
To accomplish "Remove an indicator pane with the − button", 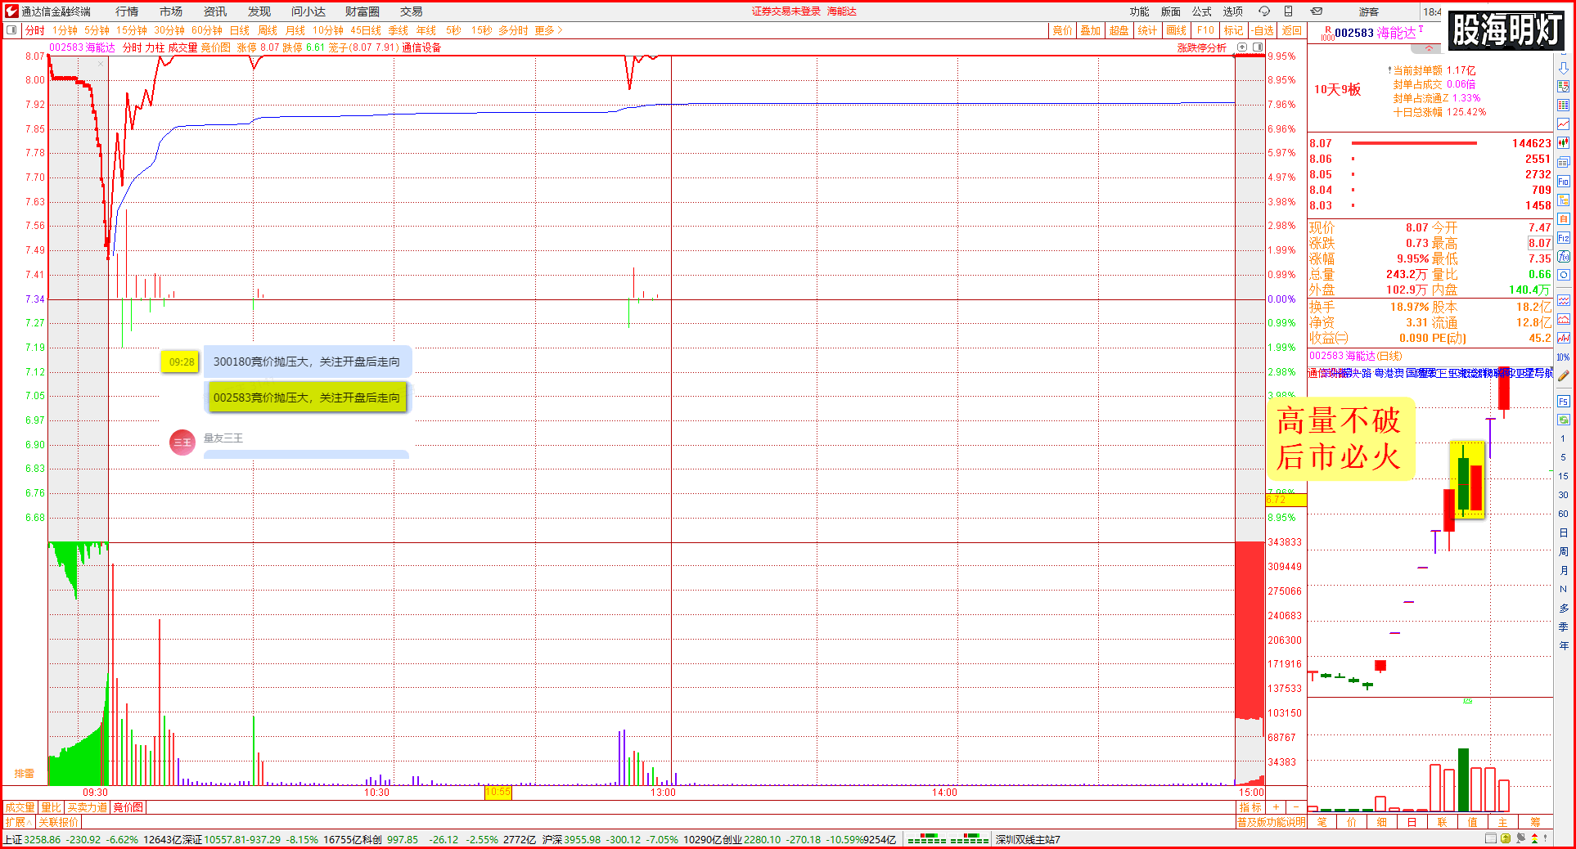I will [x=1296, y=807].
